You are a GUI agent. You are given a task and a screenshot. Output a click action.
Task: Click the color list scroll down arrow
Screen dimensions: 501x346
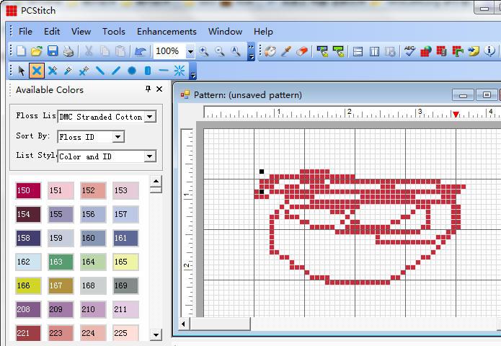[156, 335]
